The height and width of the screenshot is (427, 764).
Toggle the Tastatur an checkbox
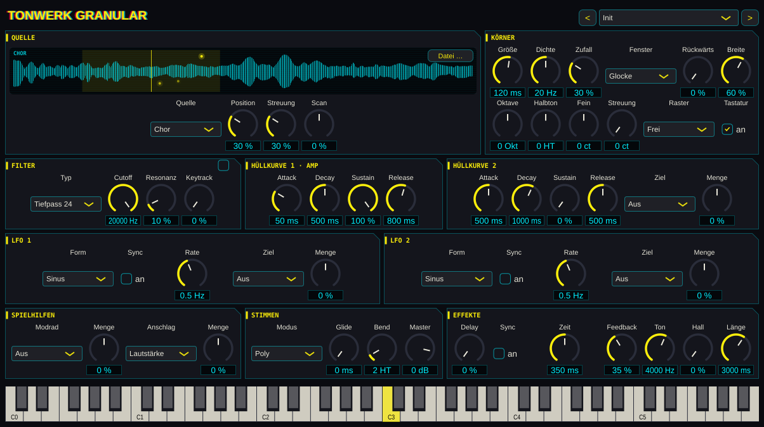(727, 129)
